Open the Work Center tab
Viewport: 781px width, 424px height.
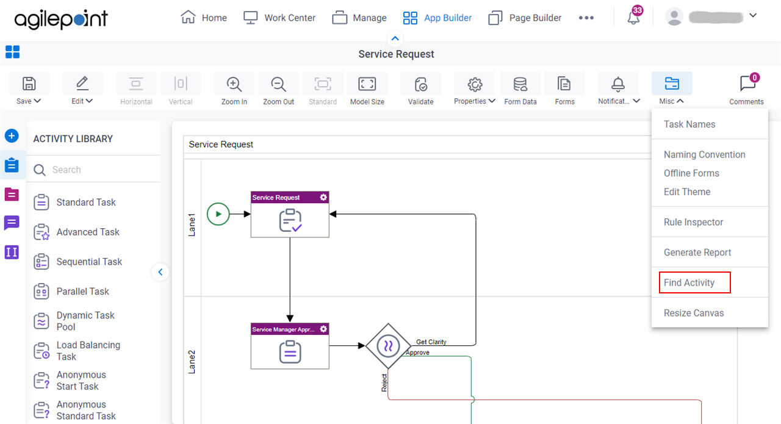[x=279, y=18]
